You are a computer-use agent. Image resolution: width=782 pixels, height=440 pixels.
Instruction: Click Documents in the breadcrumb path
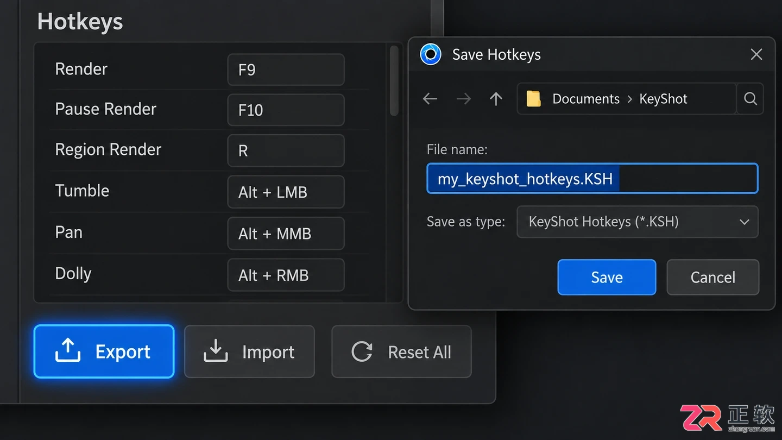click(585, 99)
